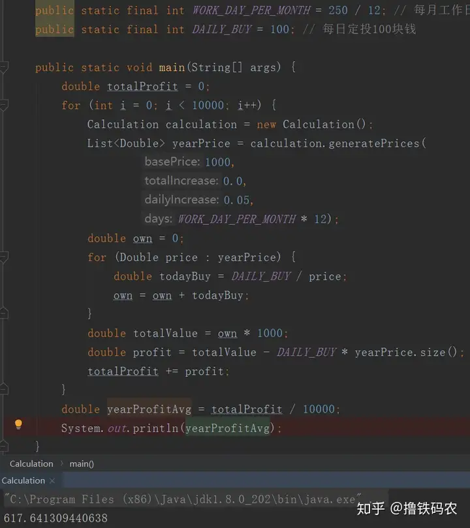Click the generatePrices method call
Image resolution: width=470 pixels, height=528 pixels.
point(374,143)
